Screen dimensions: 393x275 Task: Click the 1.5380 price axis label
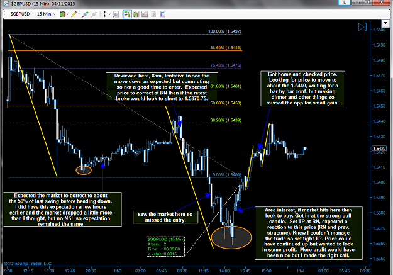click(379, 213)
